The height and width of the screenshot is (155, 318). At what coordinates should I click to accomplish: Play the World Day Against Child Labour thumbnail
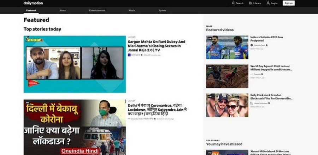227,76
